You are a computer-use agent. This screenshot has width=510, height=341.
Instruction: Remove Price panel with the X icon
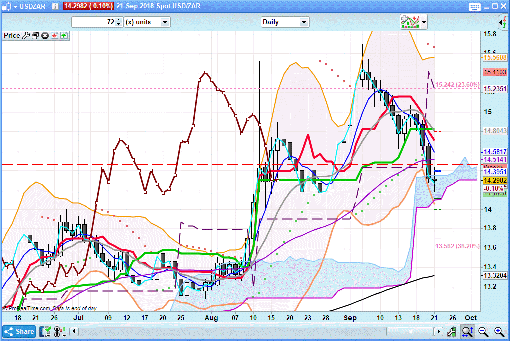[x=45, y=36]
